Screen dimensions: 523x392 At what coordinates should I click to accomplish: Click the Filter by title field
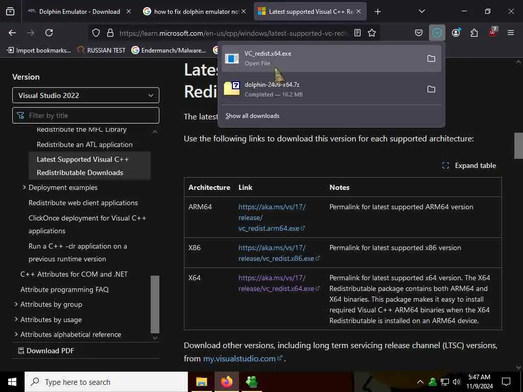pyautogui.click(x=86, y=115)
